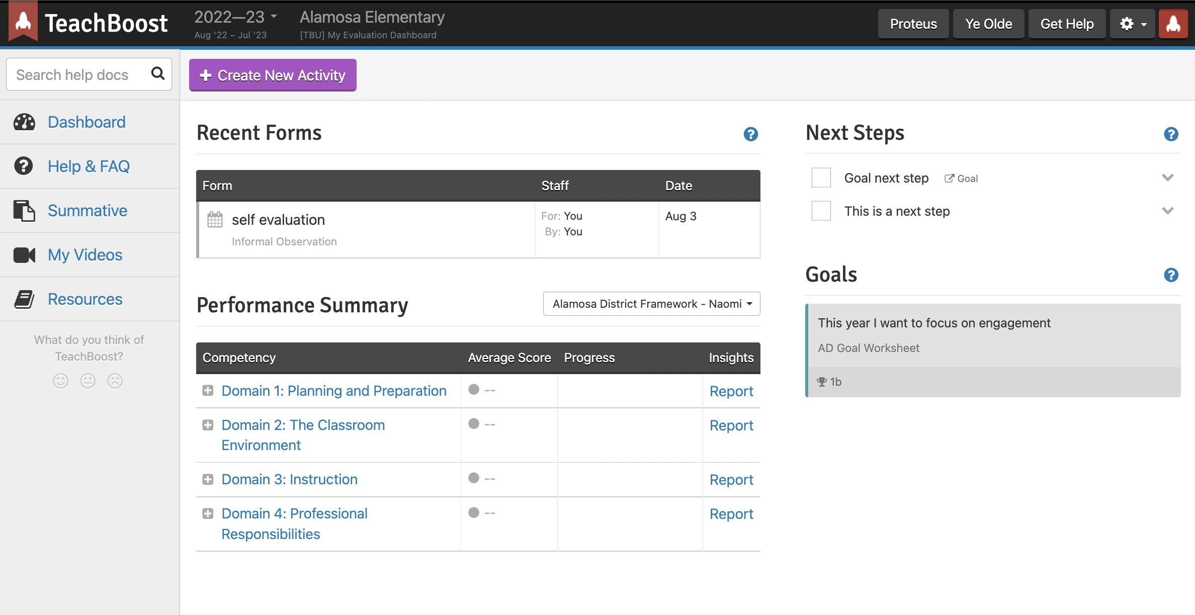The width and height of the screenshot is (1195, 615).
Task: Open Goals help icon
Action: coord(1171,275)
